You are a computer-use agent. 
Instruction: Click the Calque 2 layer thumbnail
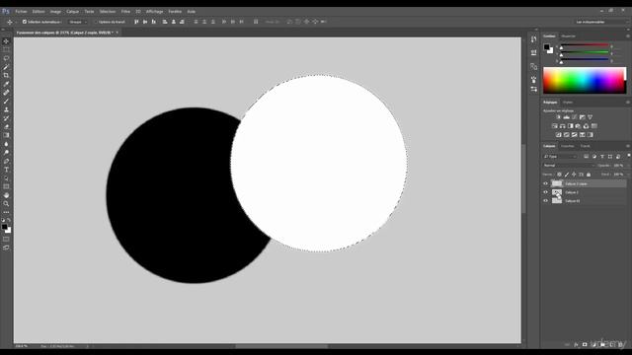557,192
